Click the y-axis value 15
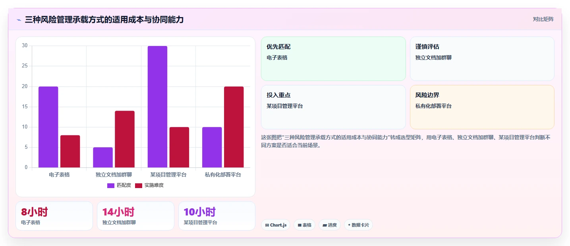This screenshot has height=246, width=570. pyautogui.click(x=25, y=107)
